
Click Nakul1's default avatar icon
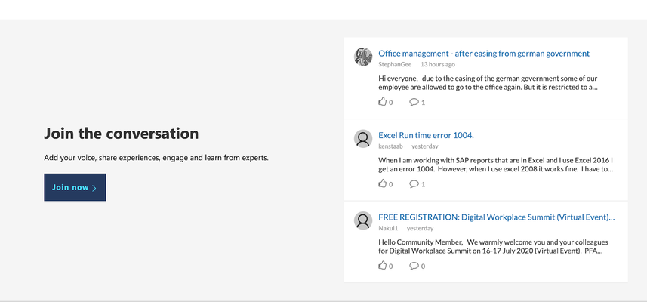tap(363, 220)
